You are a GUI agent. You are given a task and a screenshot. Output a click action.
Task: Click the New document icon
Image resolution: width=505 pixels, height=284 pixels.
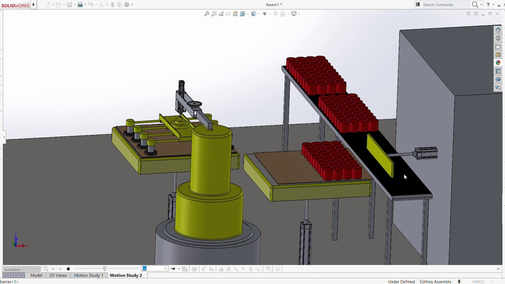coord(48,5)
